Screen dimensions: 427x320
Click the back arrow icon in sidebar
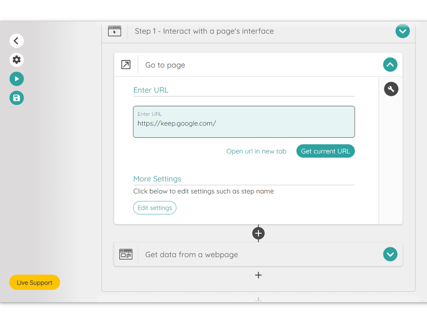[x=16, y=41]
